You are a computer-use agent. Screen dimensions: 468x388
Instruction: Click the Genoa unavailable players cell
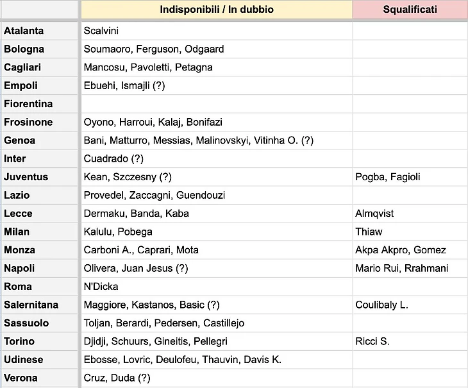pos(217,140)
